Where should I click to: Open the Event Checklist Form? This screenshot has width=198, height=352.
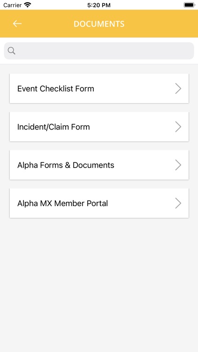(x=99, y=89)
